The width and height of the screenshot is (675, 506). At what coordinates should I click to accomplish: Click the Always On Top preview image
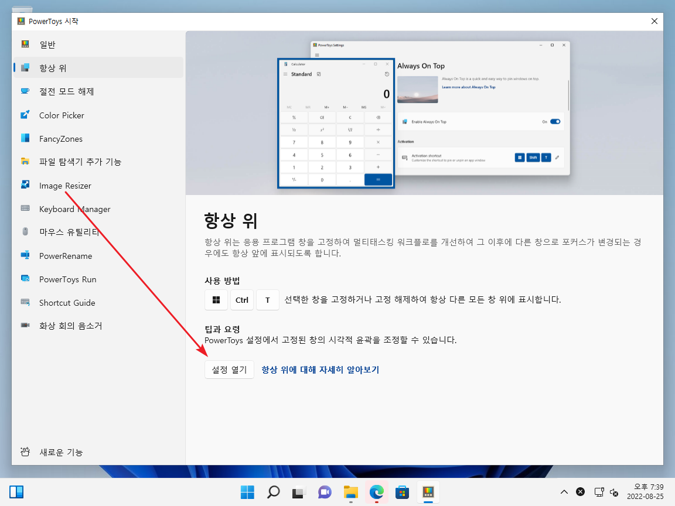424,114
